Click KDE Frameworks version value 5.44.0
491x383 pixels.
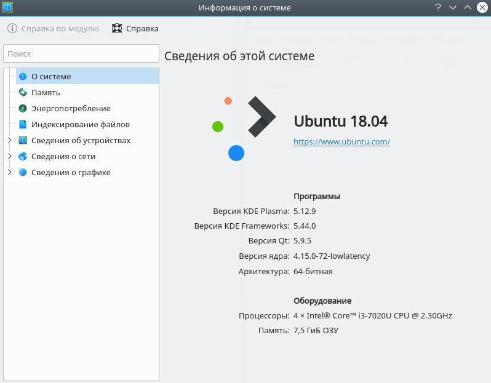point(305,226)
